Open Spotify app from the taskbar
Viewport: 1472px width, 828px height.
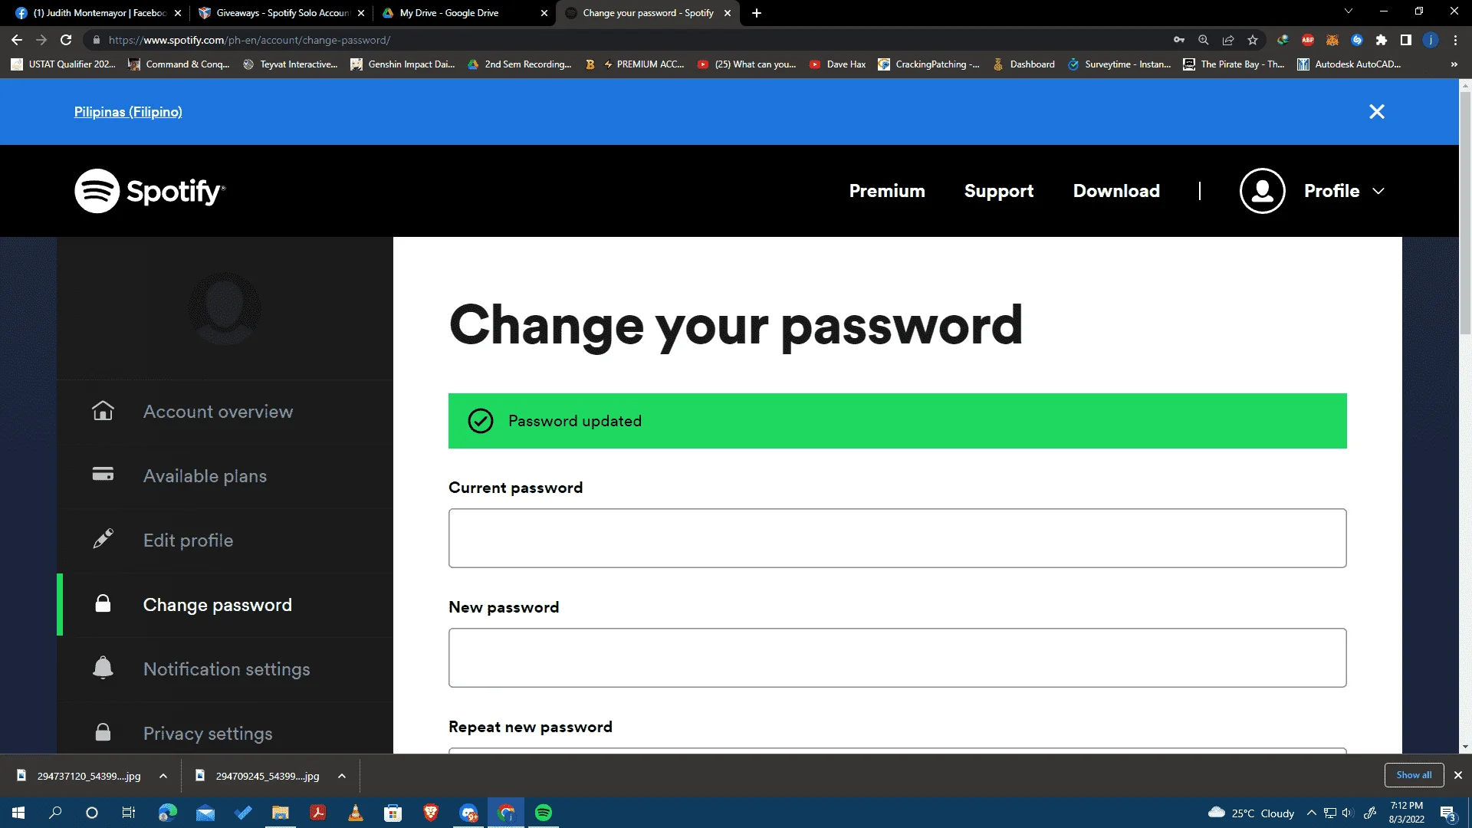[x=544, y=813]
